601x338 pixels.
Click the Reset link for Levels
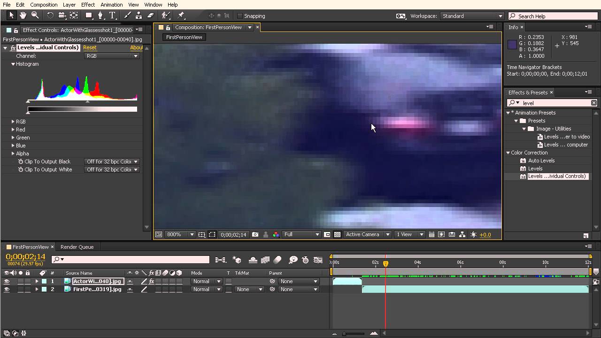[90, 47]
